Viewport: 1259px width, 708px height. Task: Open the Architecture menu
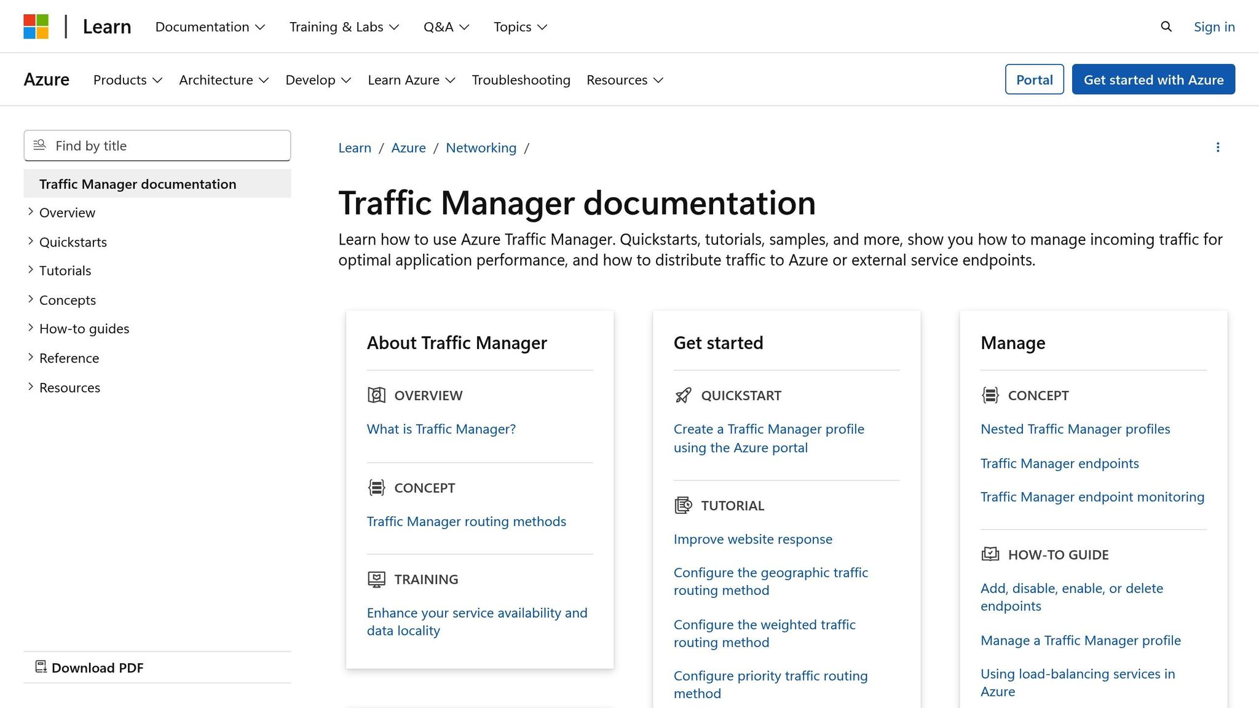coord(224,80)
